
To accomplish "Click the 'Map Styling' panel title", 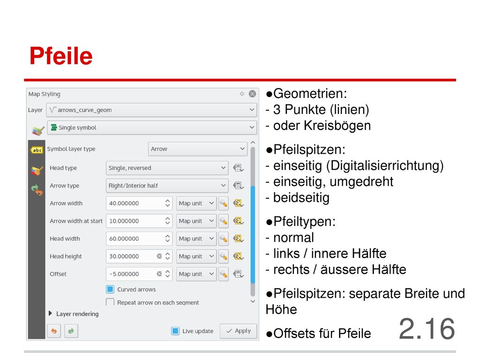I will pyautogui.click(x=45, y=94).
